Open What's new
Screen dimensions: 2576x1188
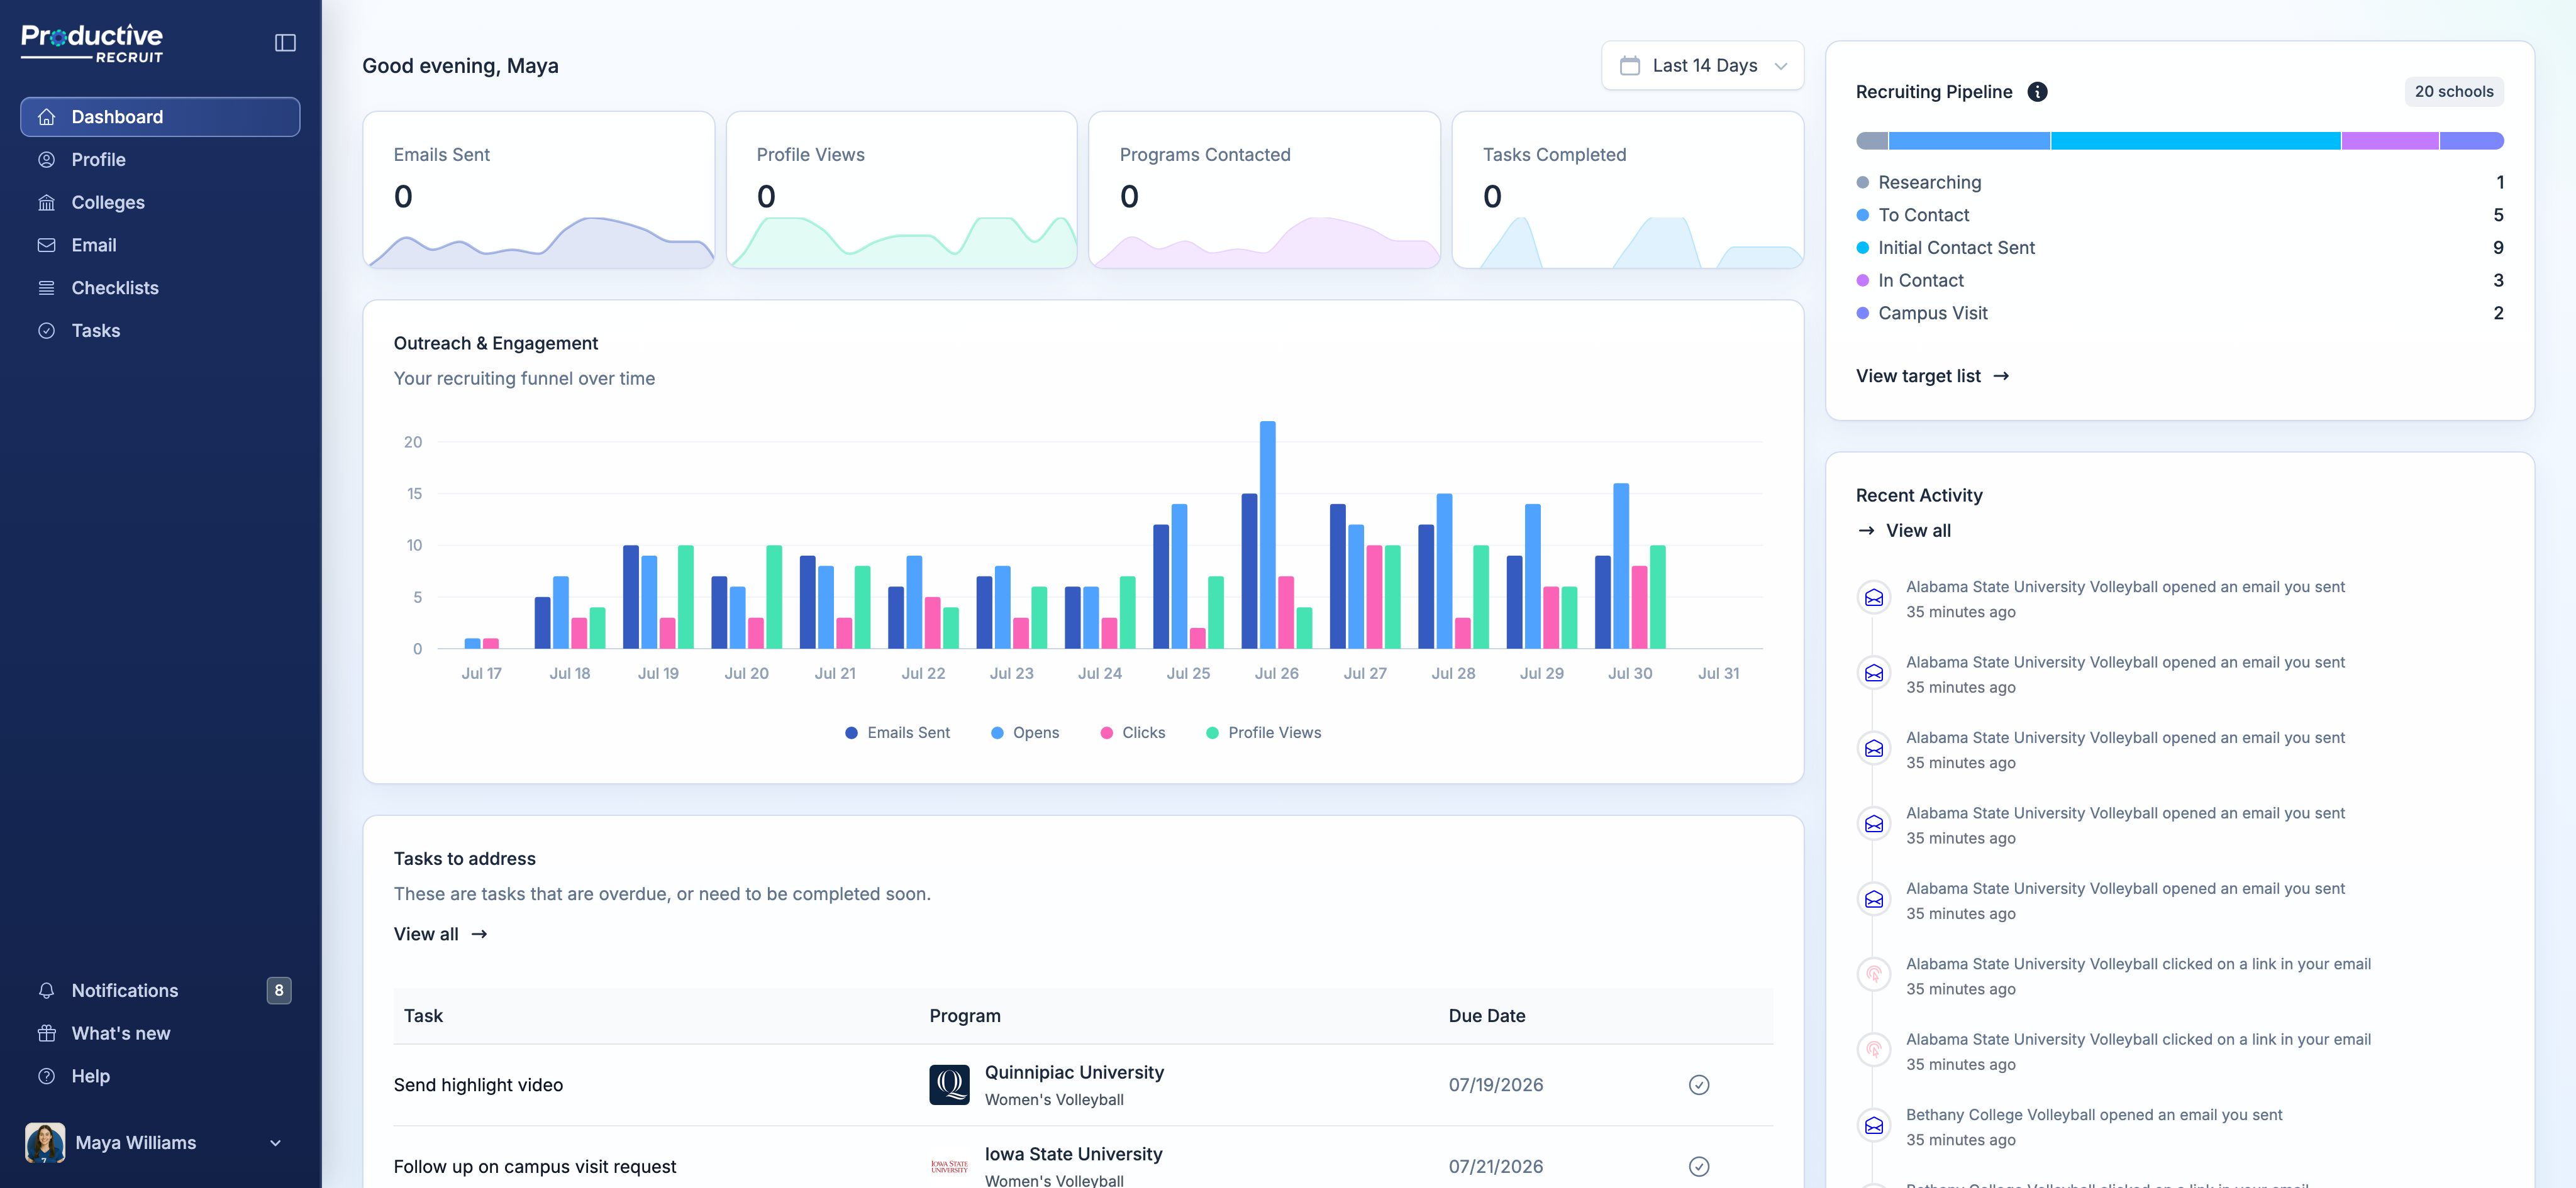click(x=160, y=1033)
